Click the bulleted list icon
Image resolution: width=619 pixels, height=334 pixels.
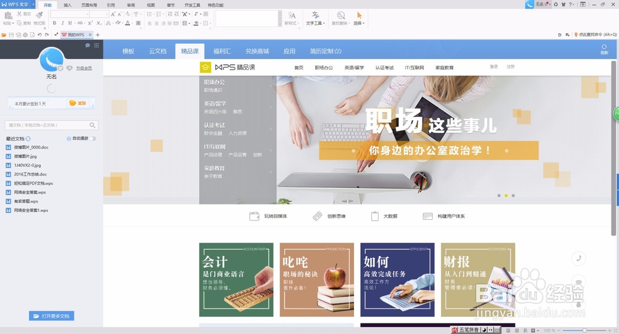point(149,14)
